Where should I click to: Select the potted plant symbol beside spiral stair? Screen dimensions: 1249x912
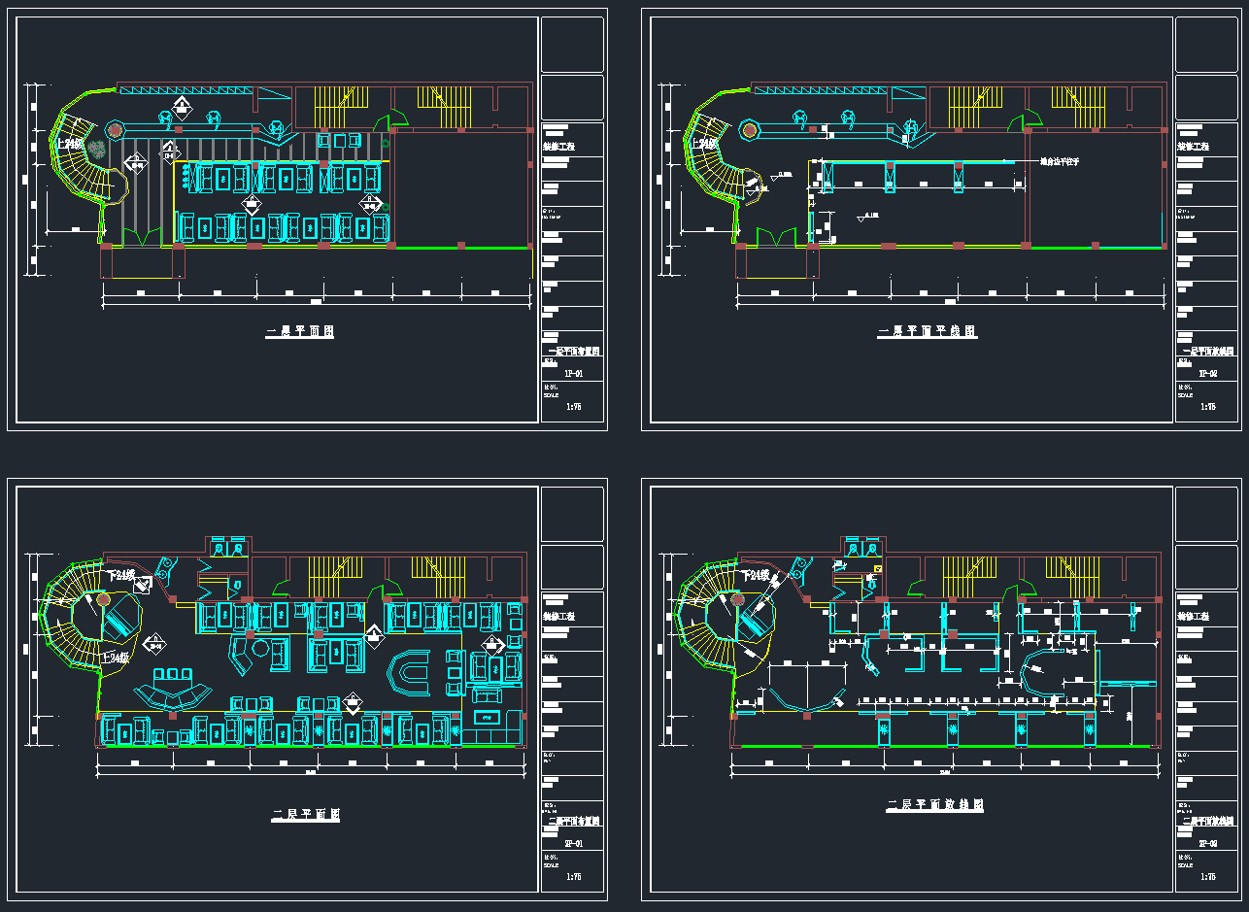96,150
